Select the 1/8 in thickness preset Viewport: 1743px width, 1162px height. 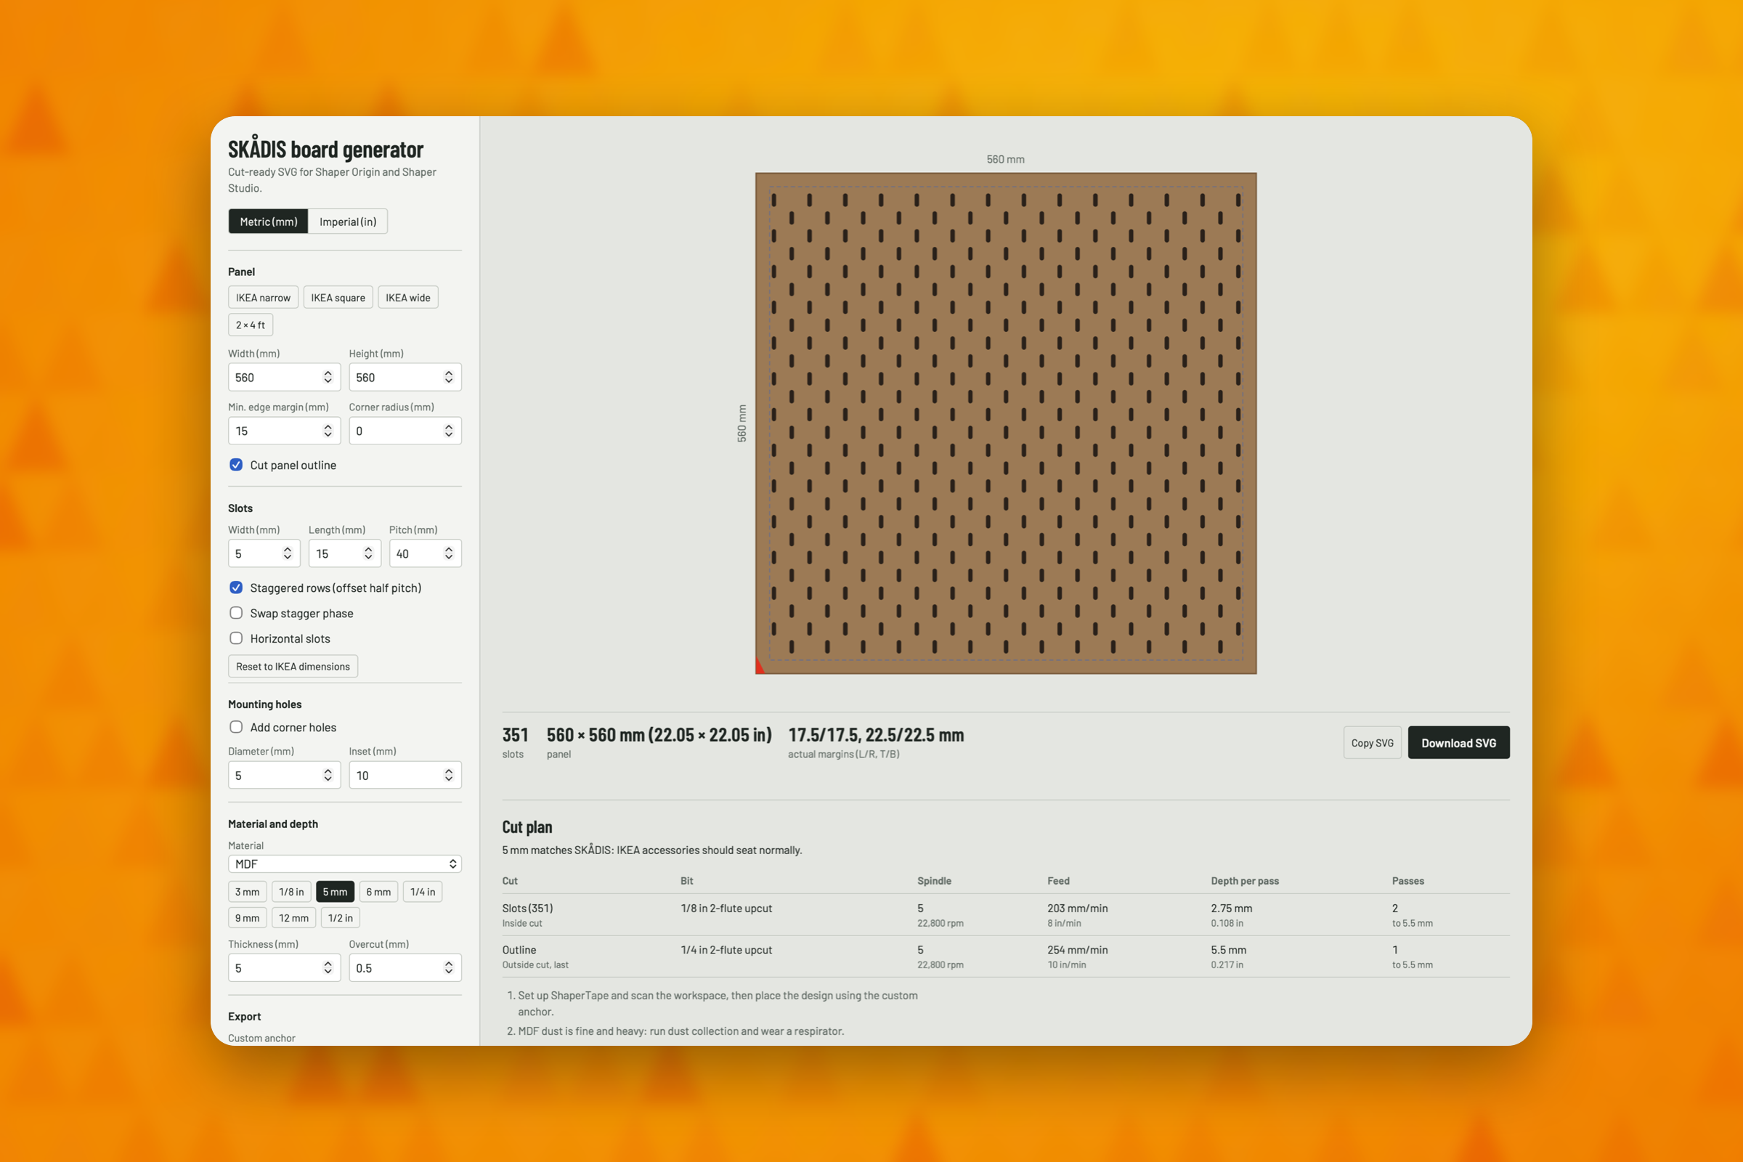click(291, 892)
